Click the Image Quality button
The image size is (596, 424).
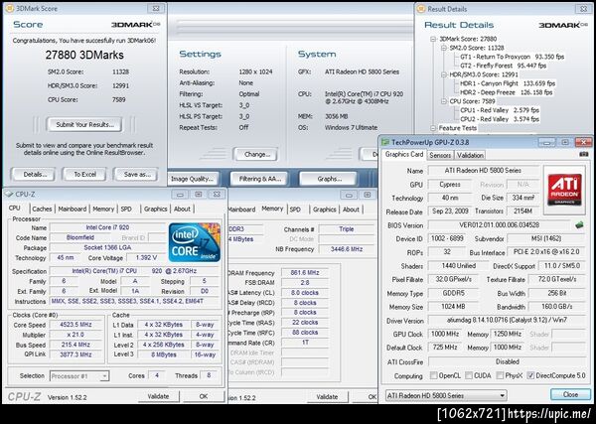coord(192,179)
